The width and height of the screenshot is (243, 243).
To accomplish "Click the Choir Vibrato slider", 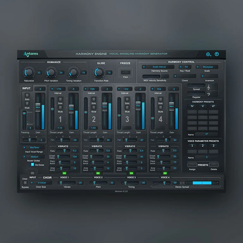I will [x=67, y=183].
